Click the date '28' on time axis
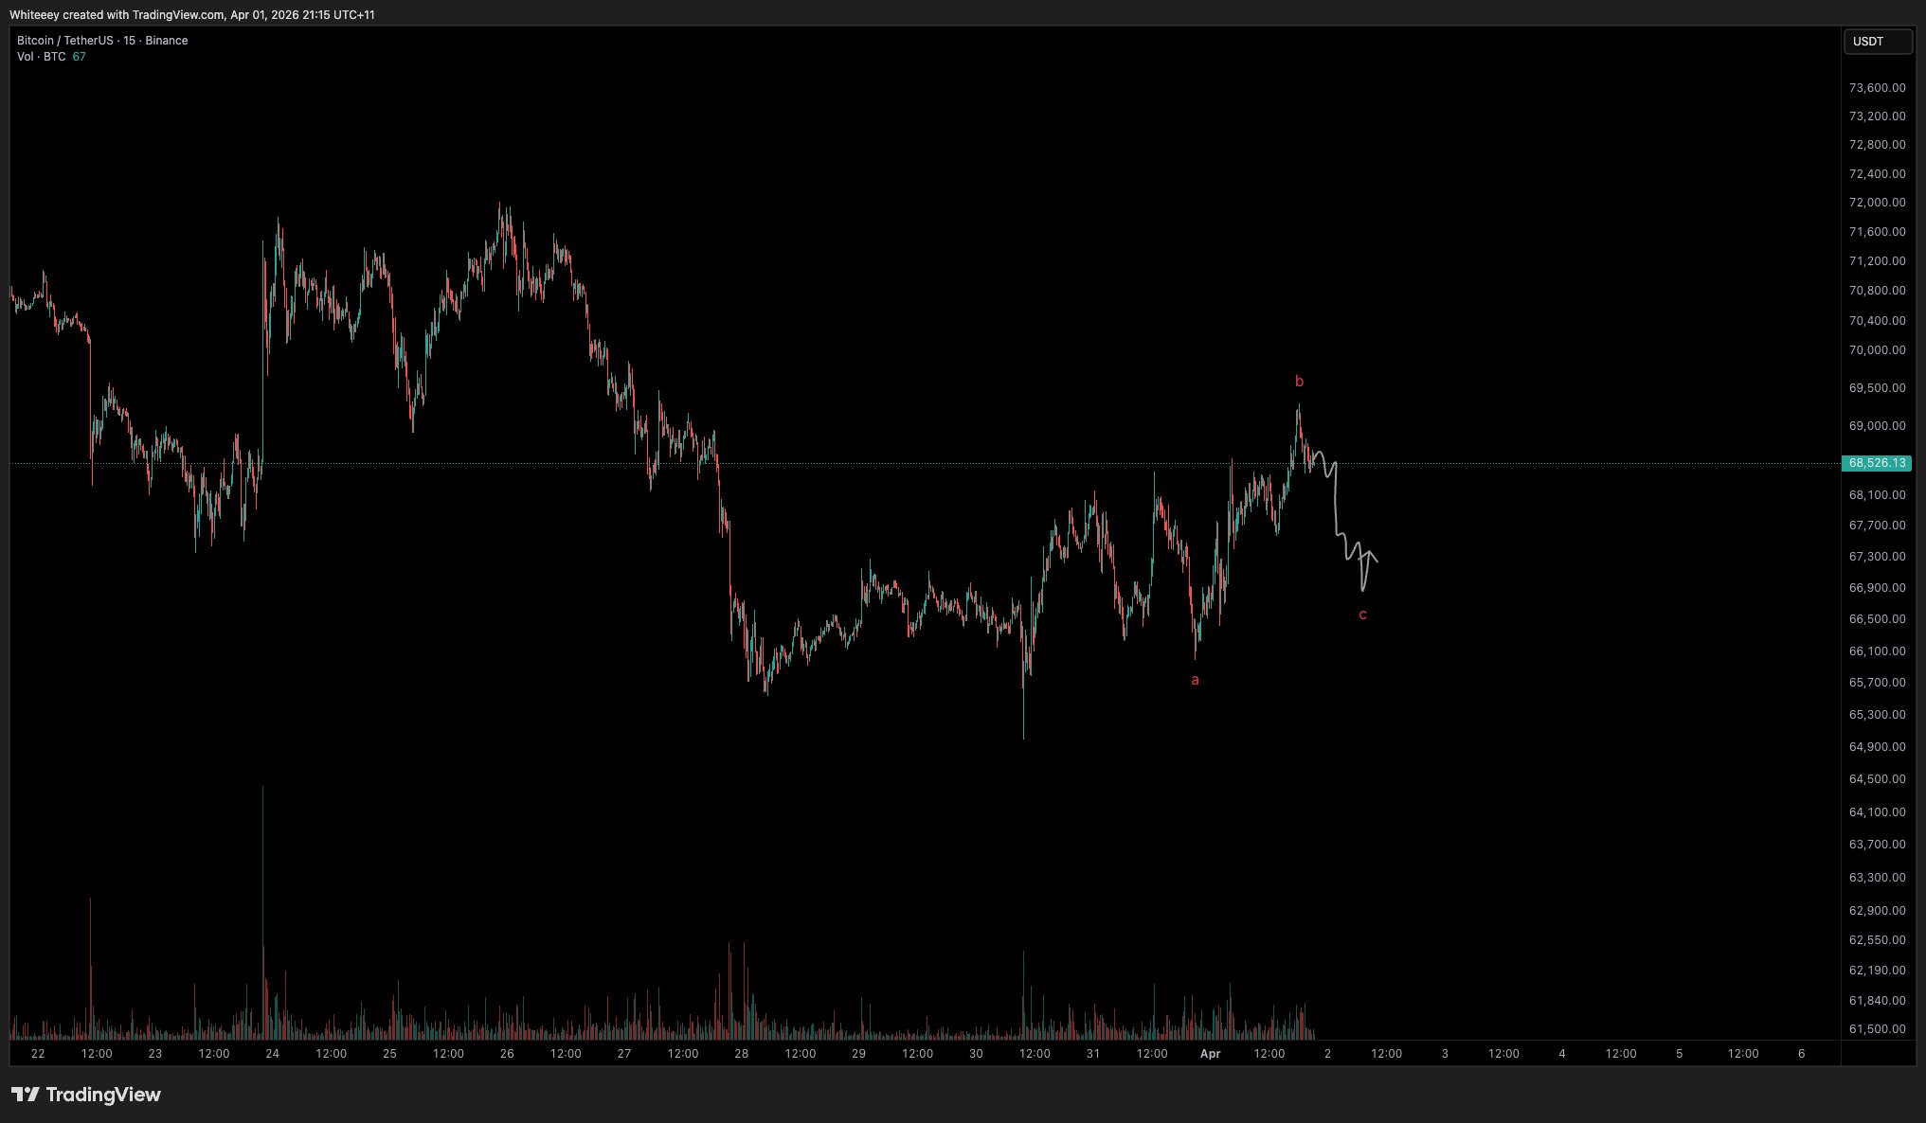Image resolution: width=1926 pixels, height=1123 pixels. pos(741,1053)
